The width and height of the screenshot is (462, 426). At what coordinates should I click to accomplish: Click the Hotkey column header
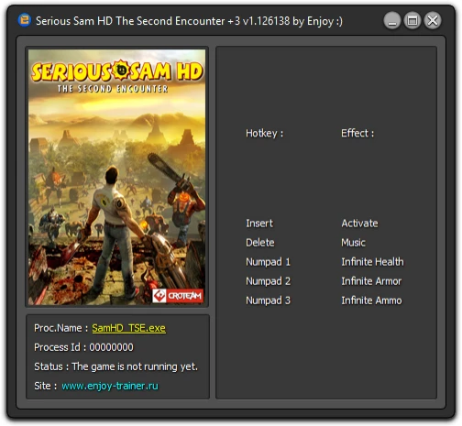(x=265, y=134)
